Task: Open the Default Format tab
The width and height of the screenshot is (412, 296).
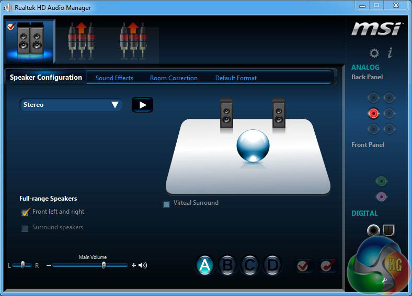Action: pyautogui.click(x=236, y=78)
